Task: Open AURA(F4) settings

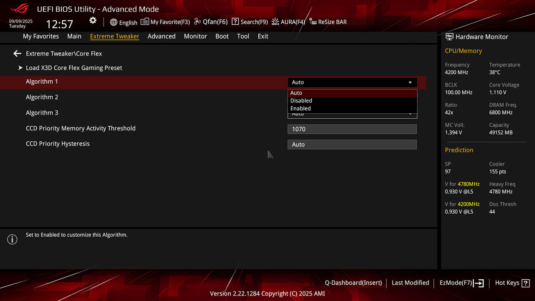Action: click(x=288, y=22)
